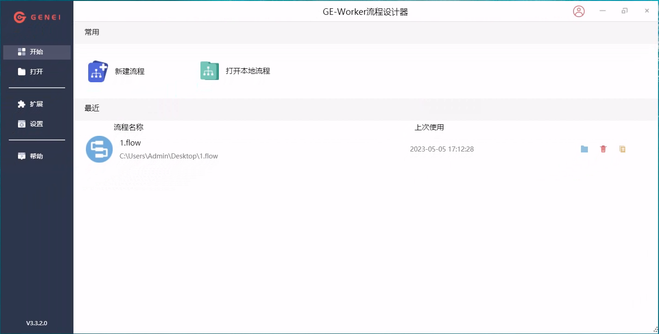Click the resize grip at window corner
Viewport: 659px width, 334px height.
[655, 330]
